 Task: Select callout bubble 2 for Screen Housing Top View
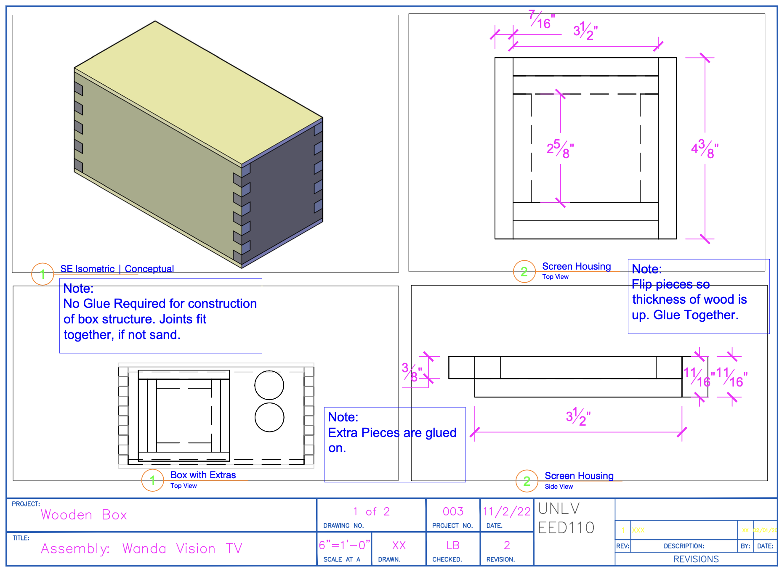coord(524,271)
